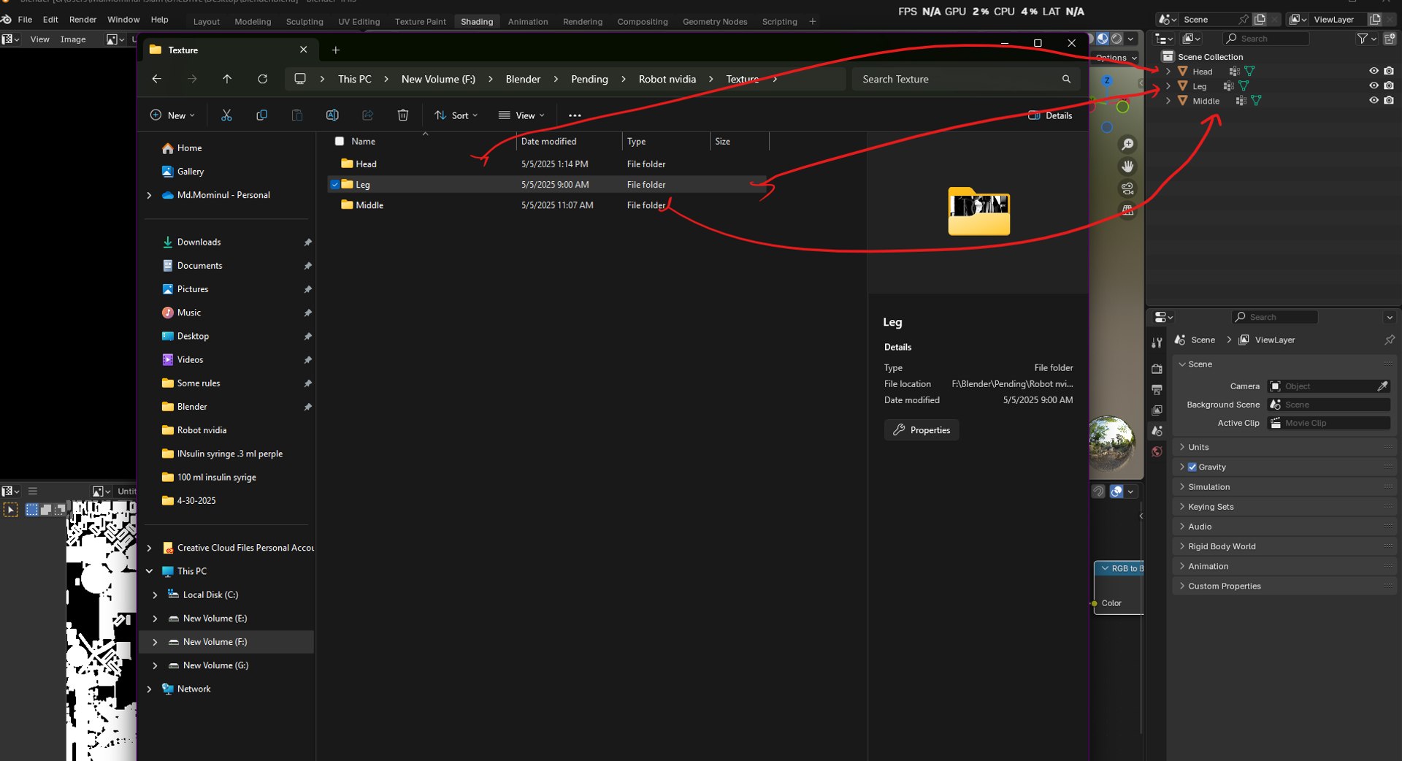Select Material Preview shading mode in viewport
This screenshot has width=1402, height=761.
coord(1103,39)
